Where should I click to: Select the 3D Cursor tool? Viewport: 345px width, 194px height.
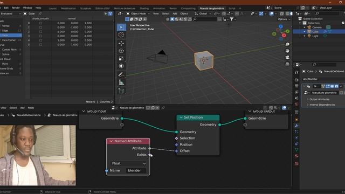(121, 34)
